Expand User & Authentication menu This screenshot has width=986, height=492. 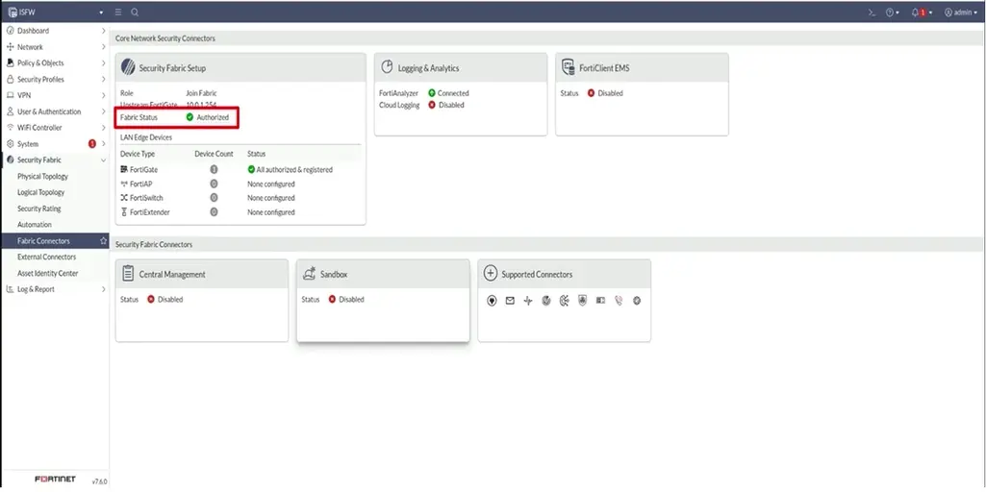click(55, 111)
